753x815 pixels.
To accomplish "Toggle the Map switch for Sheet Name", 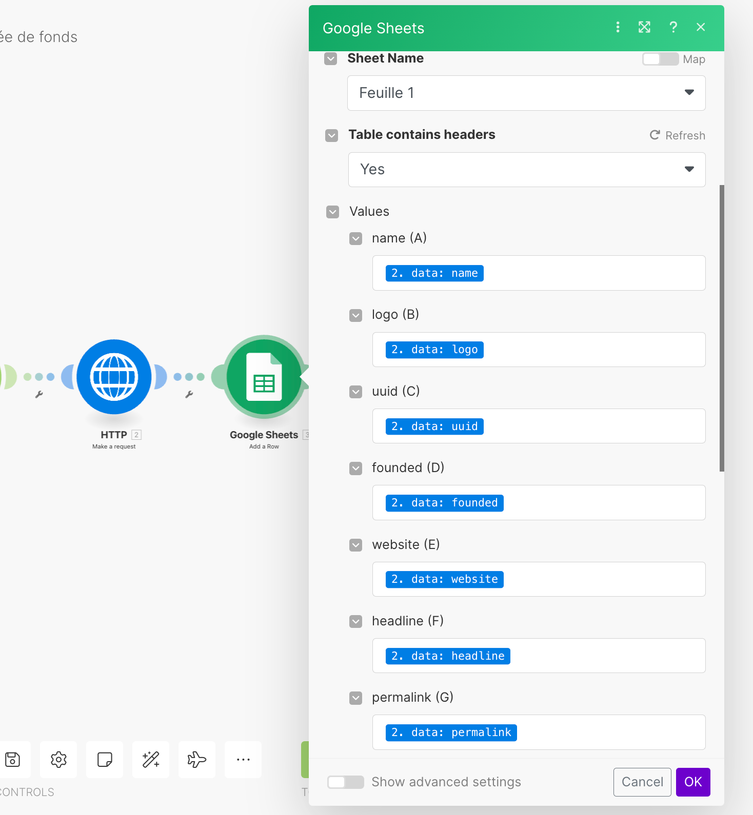I will [660, 59].
